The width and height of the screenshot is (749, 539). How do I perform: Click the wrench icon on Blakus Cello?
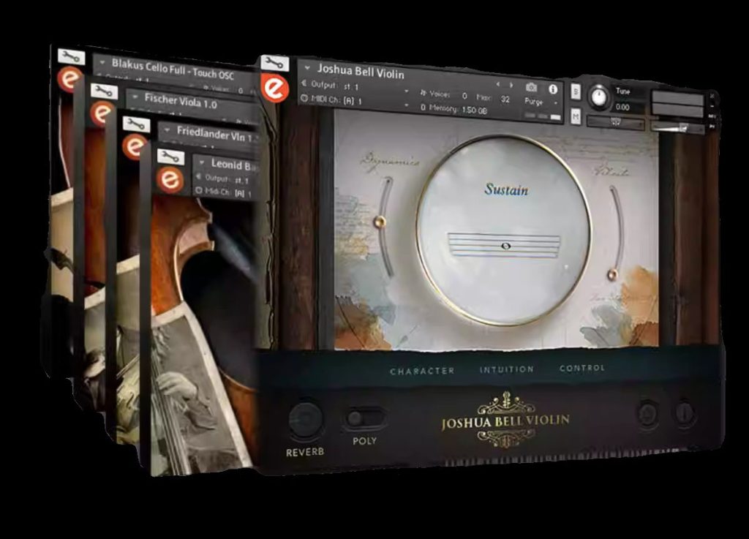click(x=70, y=56)
